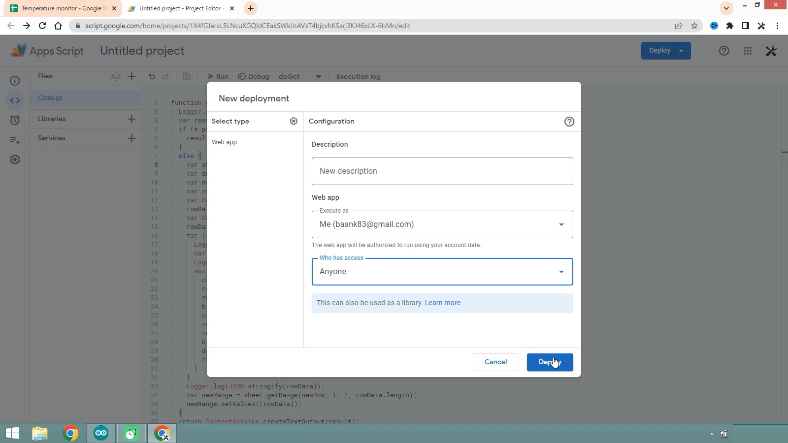Open the Triggers clock icon
The height and width of the screenshot is (443, 788).
(15, 120)
